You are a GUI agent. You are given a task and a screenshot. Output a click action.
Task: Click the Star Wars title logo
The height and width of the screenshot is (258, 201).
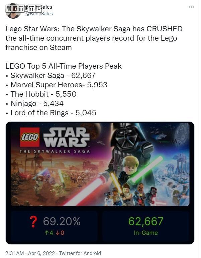[67, 137]
